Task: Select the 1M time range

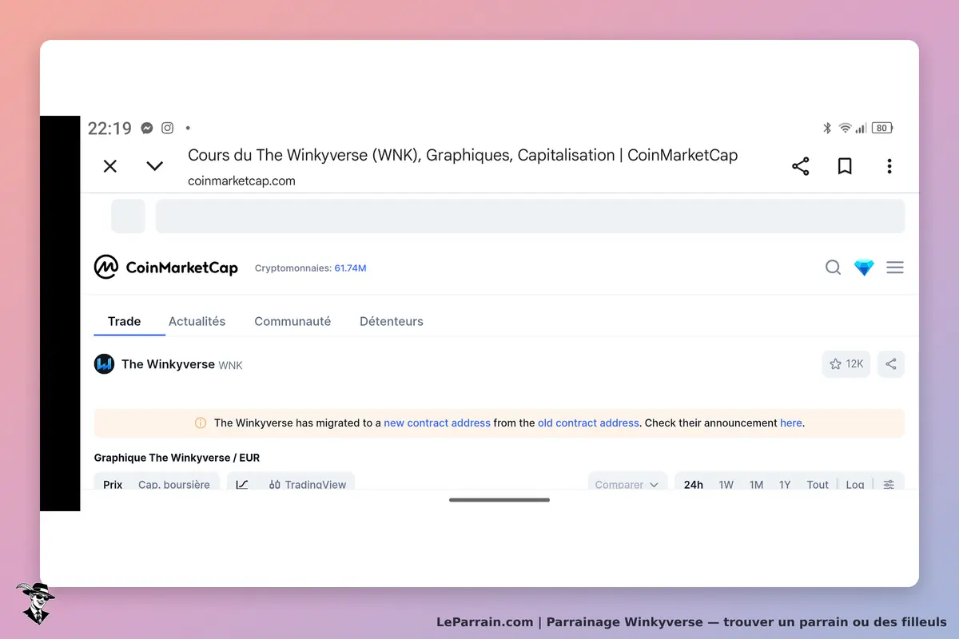Action: click(x=756, y=484)
